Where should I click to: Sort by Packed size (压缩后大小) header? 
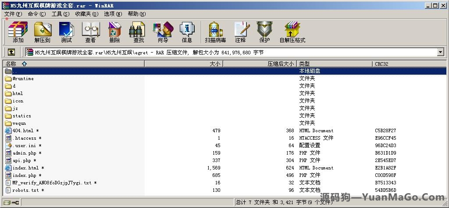point(260,63)
